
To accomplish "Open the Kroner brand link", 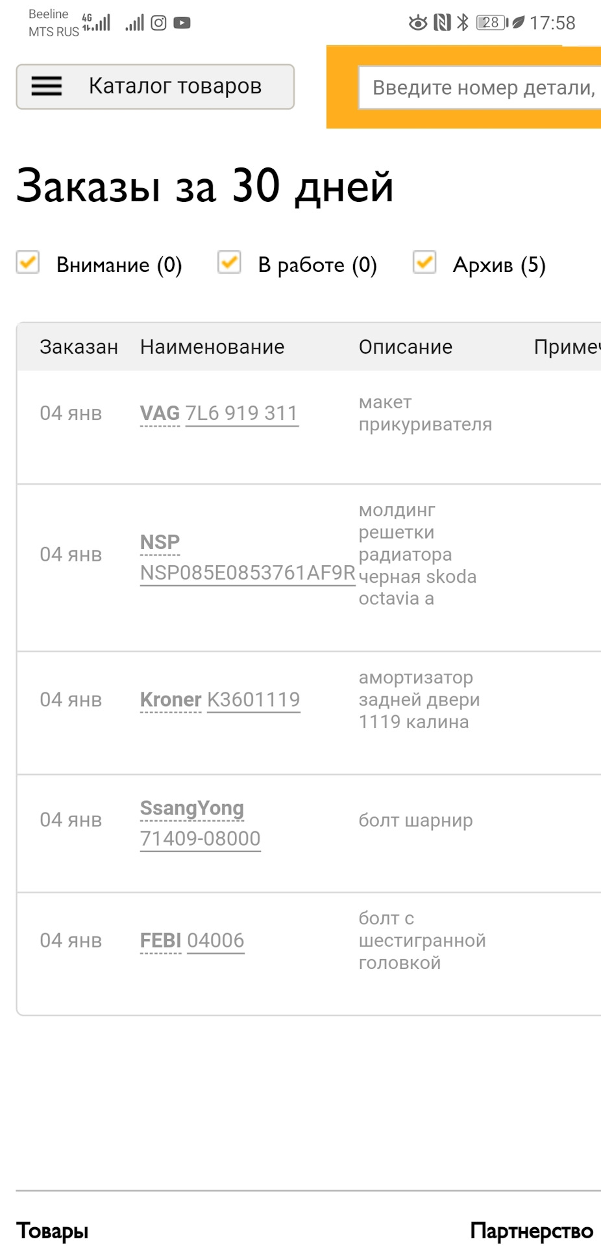I will click(171, 700).
